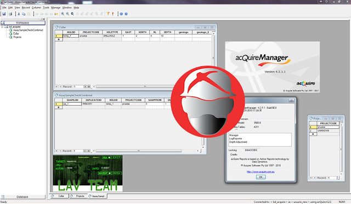
Task: Close the Workspace side panel
Action: tap(44, 19)
